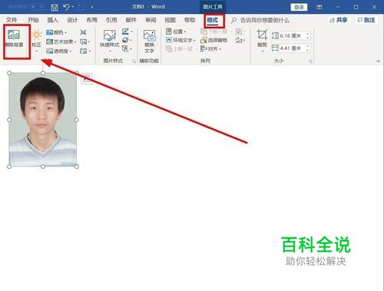Open the Position (位置) dropdown

176,31
